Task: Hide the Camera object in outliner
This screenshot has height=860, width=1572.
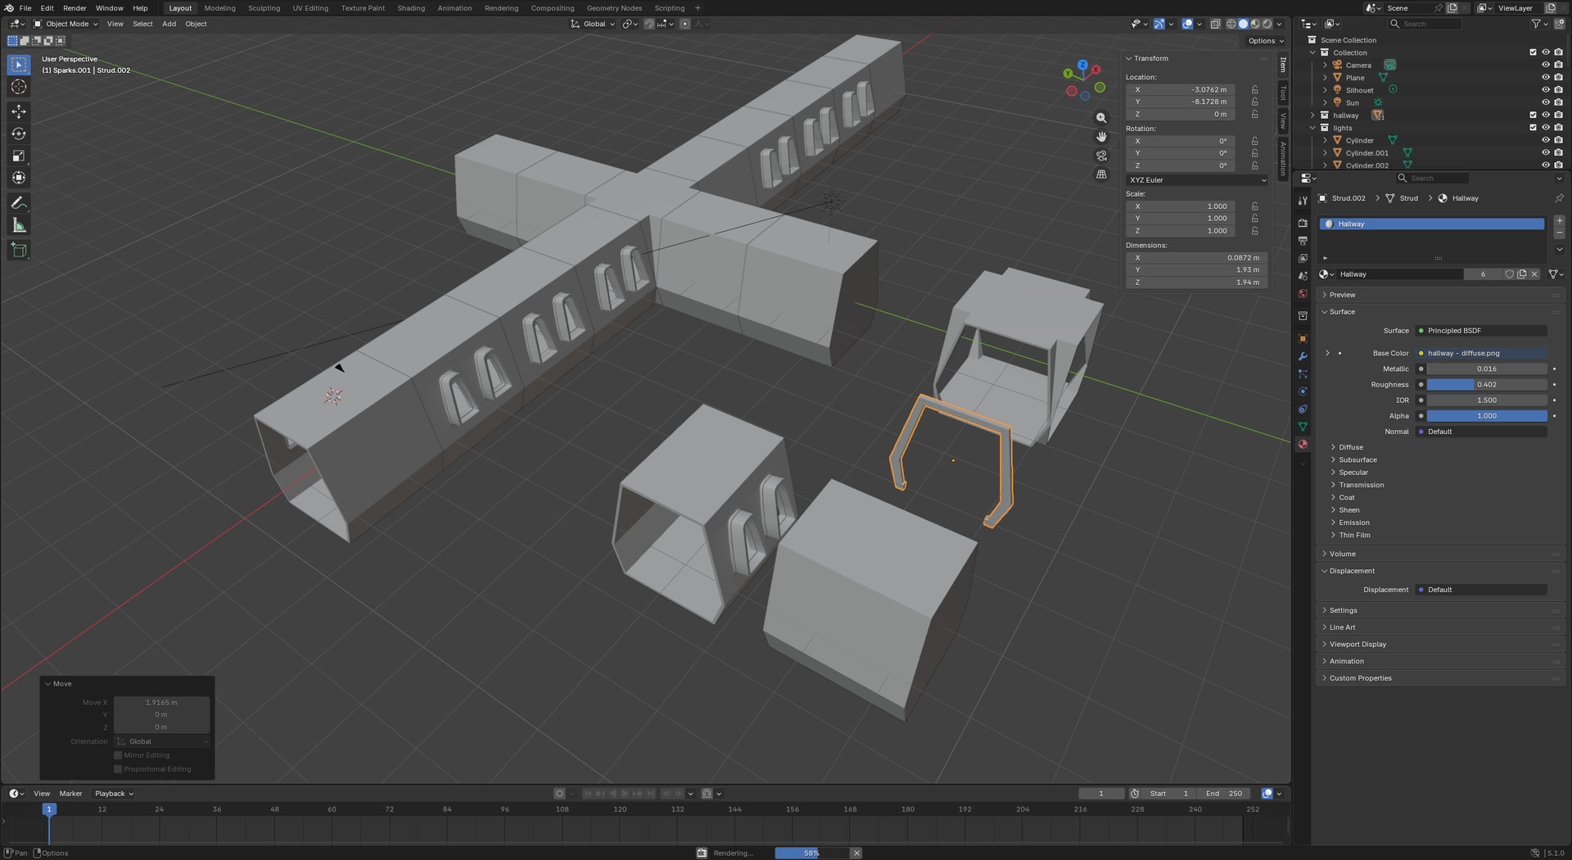Action: coord(1545,65)
